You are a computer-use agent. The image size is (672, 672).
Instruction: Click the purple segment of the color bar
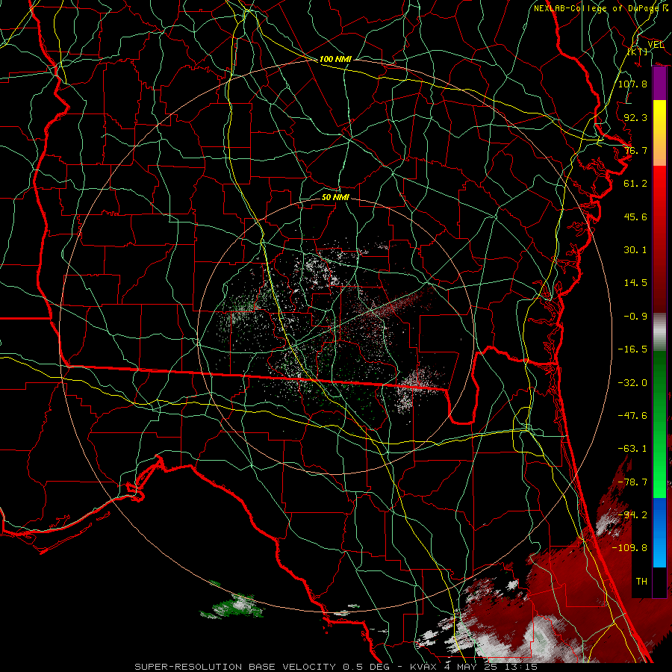[x=659, y=84]
